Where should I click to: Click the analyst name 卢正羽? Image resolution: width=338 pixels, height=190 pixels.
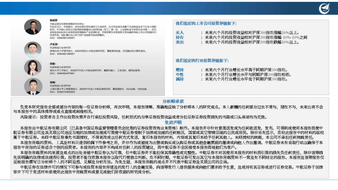54,44
